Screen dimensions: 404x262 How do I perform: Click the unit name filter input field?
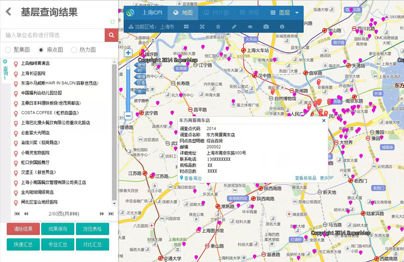coord(53,35)
